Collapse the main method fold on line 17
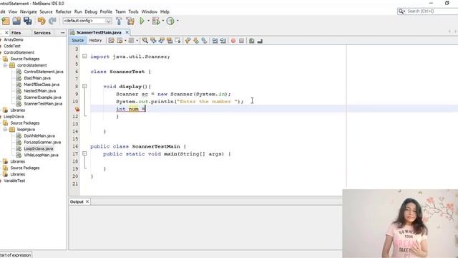Screen dimensions: 458x258 [x=84, y=153]
